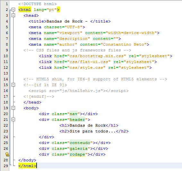Click the width=device-width content value
The image size is (182, 171).
pos(131,33)
